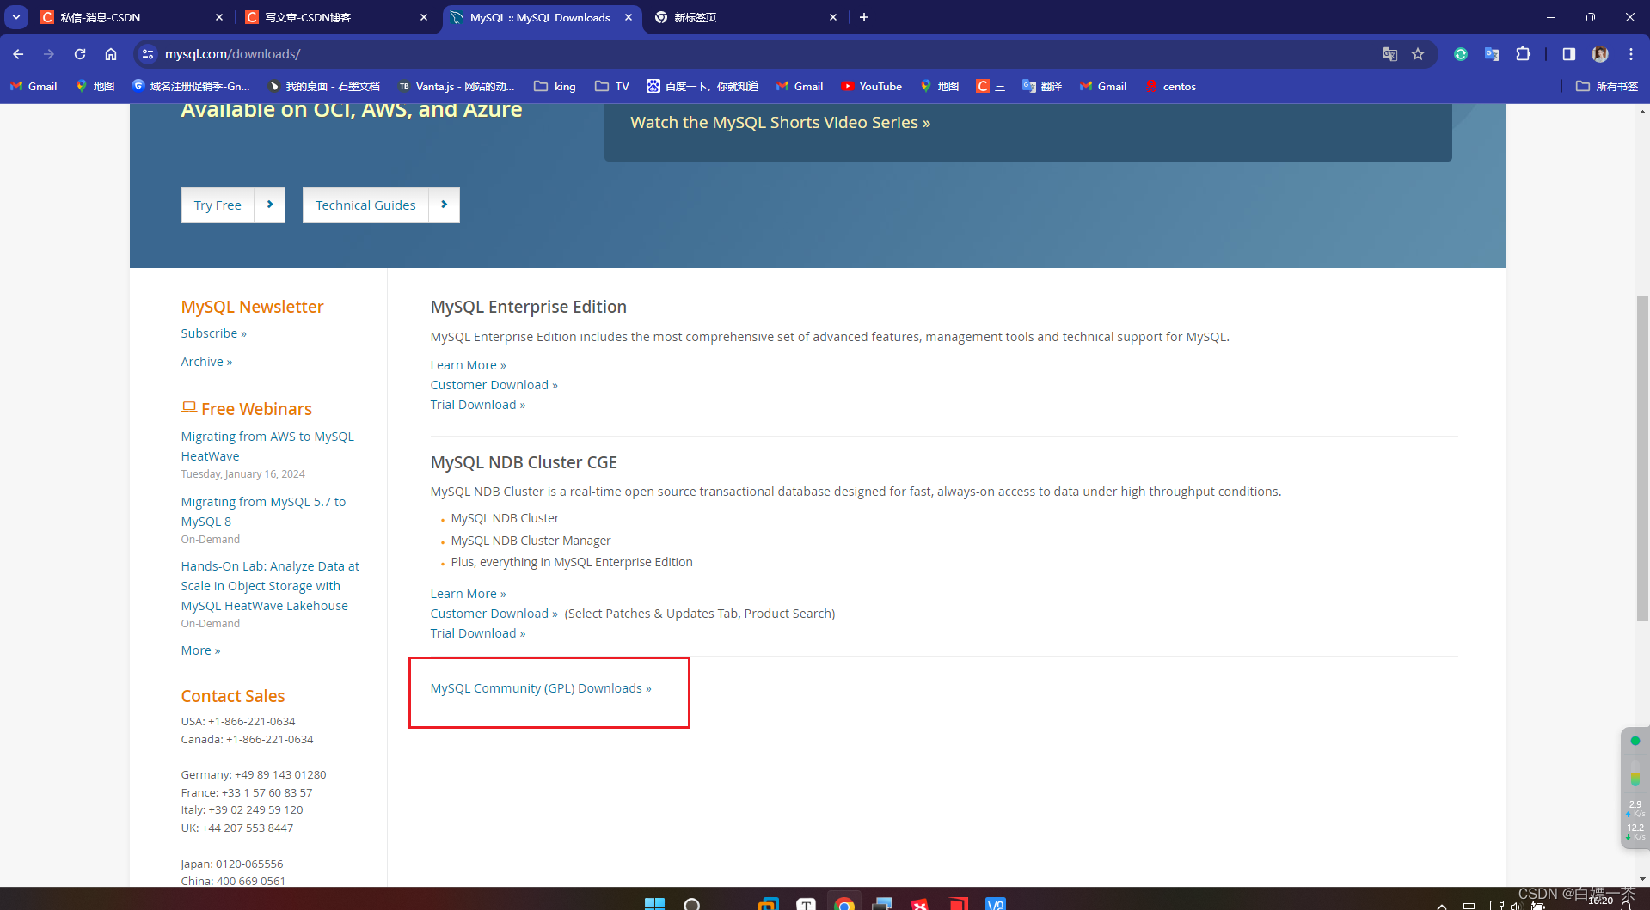Switch to 私信-消息-CSDN tab
1650x910 pixels.
pos(132,17)
